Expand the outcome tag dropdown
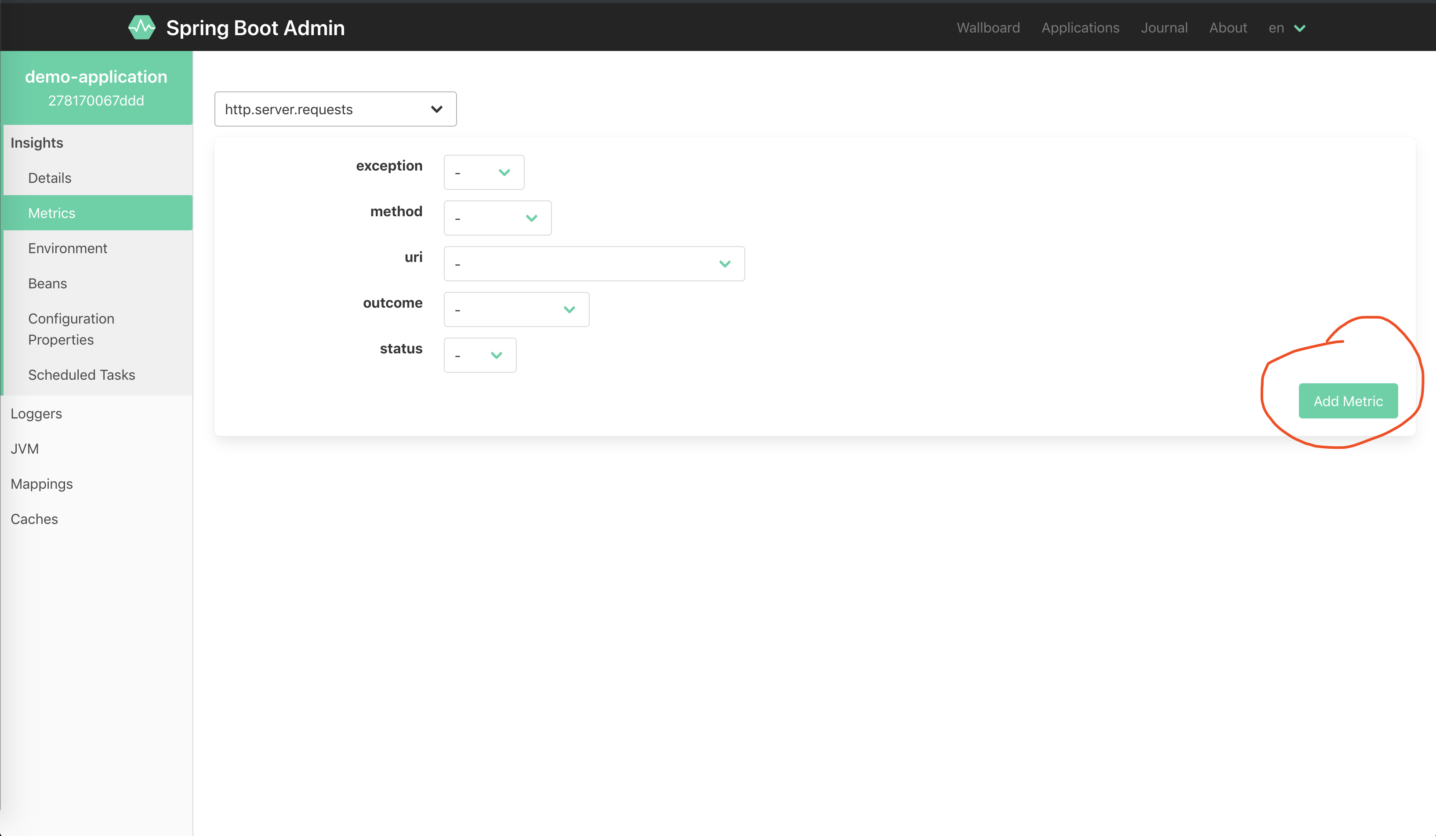The height and width of the screenshot is (836, 1436). tap(516, 309)
